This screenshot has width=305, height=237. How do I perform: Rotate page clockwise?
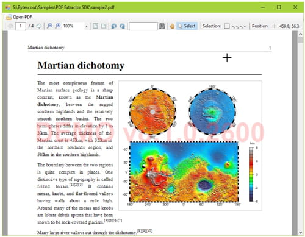(122, 26)
